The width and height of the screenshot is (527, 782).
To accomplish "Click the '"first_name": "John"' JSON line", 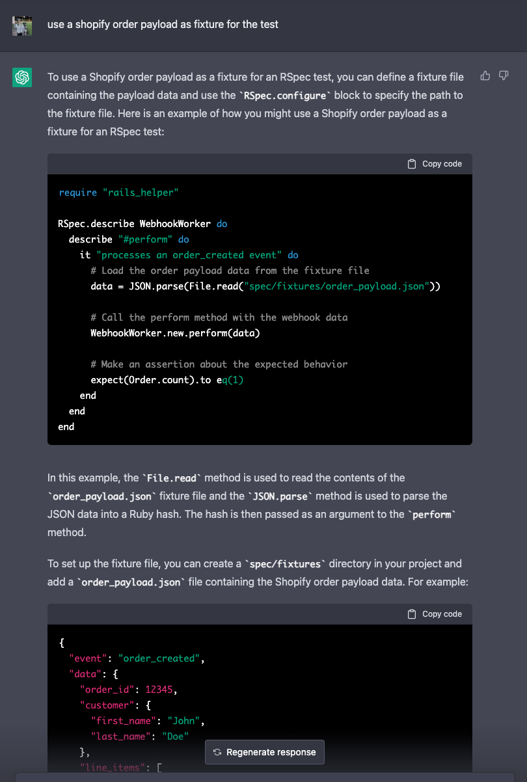I will tap(148, 721).
